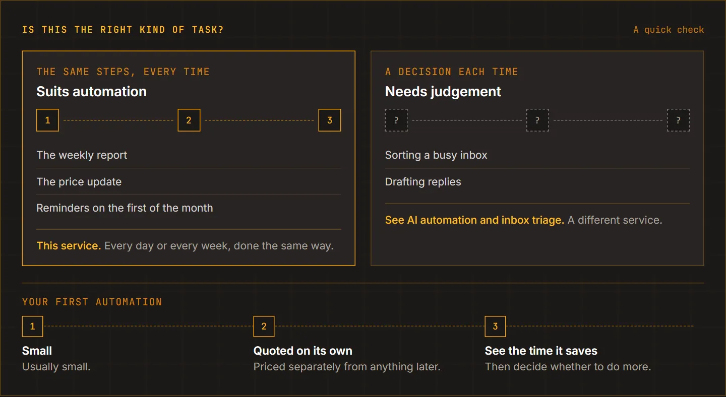The width and height of the screenshot is (726, 397).
Task: Click 'Priced separately from anything later.' text
Action: [347, 367]
